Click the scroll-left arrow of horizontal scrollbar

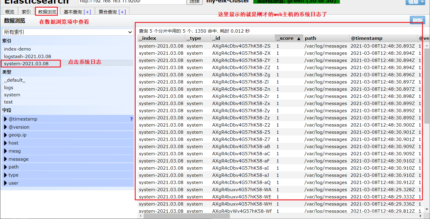coord(140,216)
